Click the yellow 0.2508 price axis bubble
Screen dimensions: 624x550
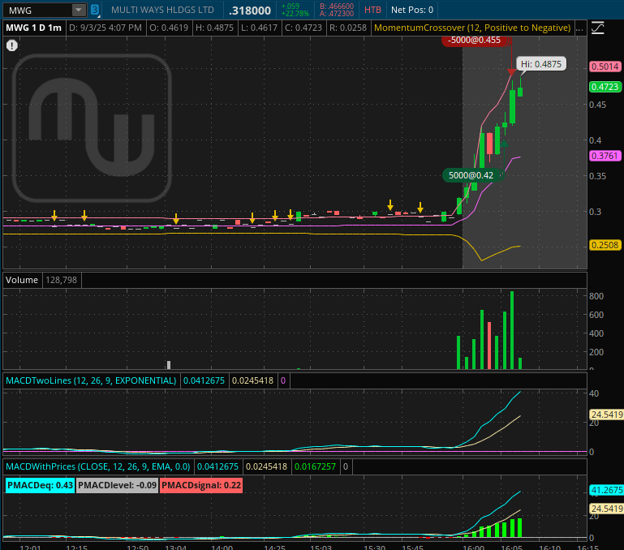click(605, 245)
